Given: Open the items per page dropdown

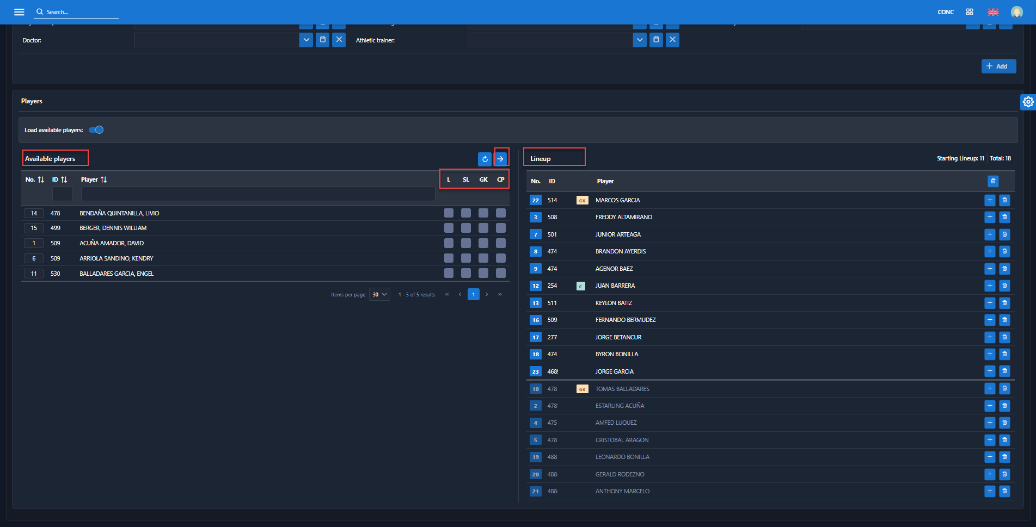Looking at the screenshot, I should (x=379, y=294).
